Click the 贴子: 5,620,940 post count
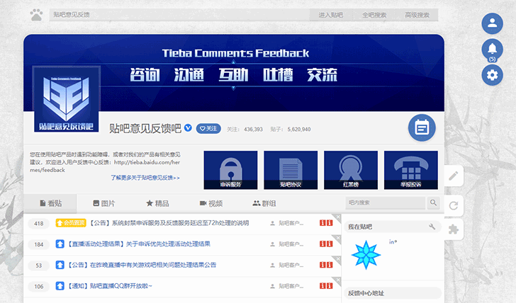Viewport: 516px width, 303px height. 291,129
